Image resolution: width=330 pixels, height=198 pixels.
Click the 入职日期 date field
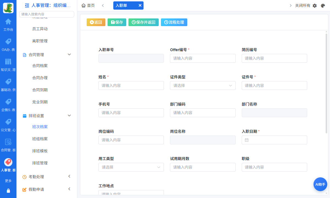click(x=274, y=140)
